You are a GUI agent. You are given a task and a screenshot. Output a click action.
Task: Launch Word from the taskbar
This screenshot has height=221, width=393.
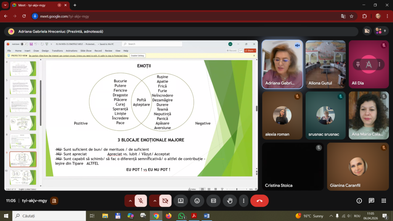pyautogui.click(x=206, y=216)
